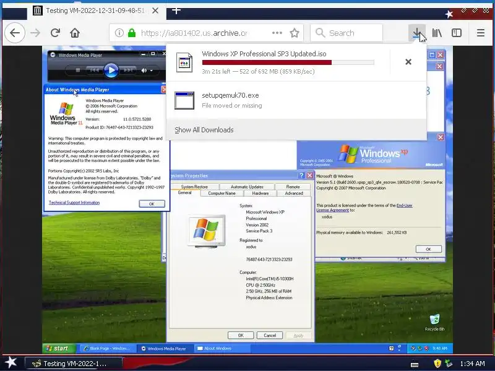
Task: Open Media Player volume dropdown arrow
Action: click(152, 70)
